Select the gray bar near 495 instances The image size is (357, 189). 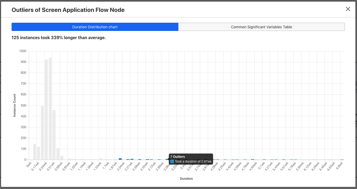coord(42,133)
